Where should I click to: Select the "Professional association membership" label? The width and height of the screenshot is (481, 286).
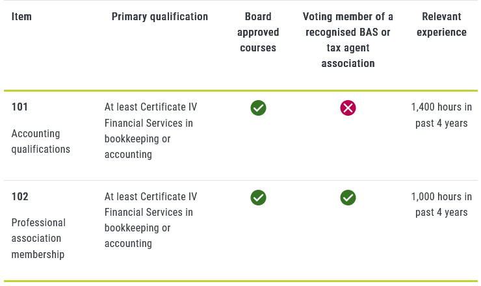pos(39,239)
